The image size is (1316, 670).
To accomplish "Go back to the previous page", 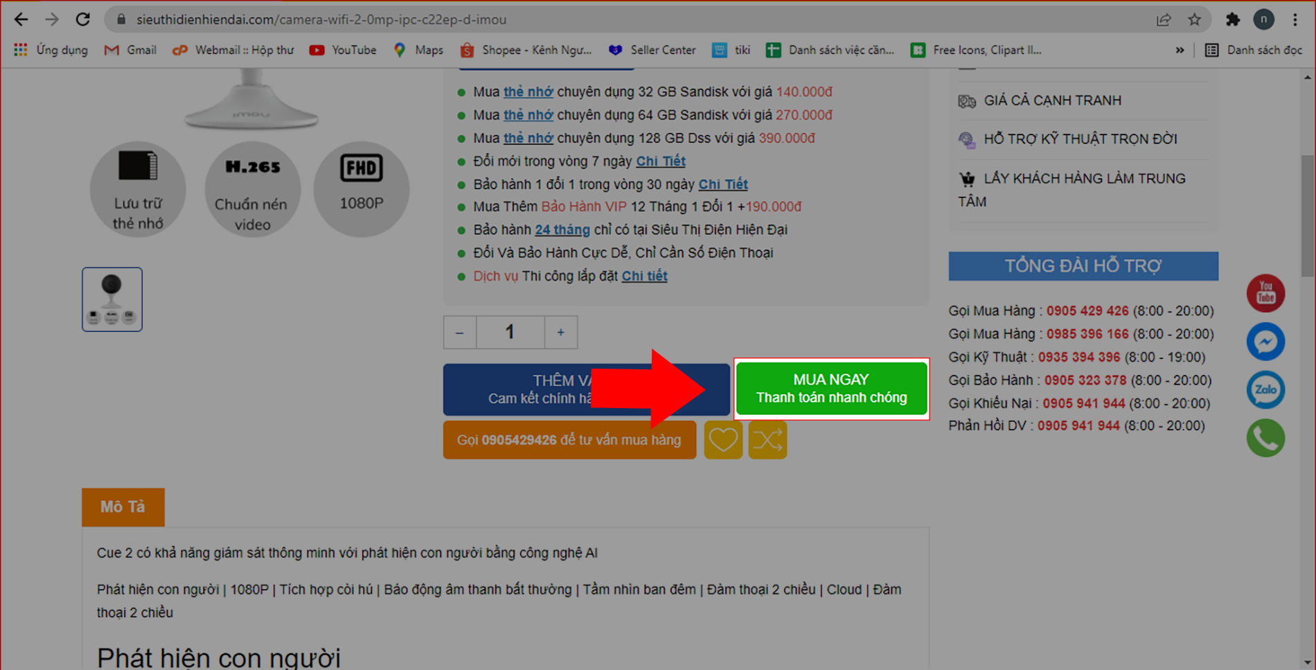I will tap(21, 19).
